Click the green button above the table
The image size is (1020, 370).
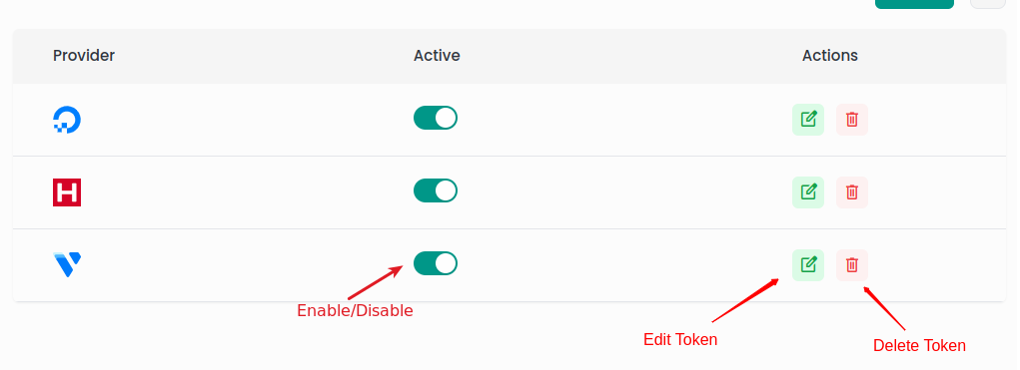tap(915, 4)
